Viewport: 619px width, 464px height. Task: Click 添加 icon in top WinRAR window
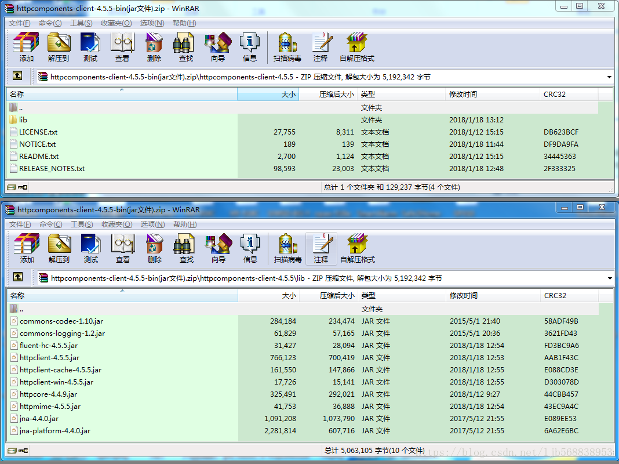coord(26,47)
